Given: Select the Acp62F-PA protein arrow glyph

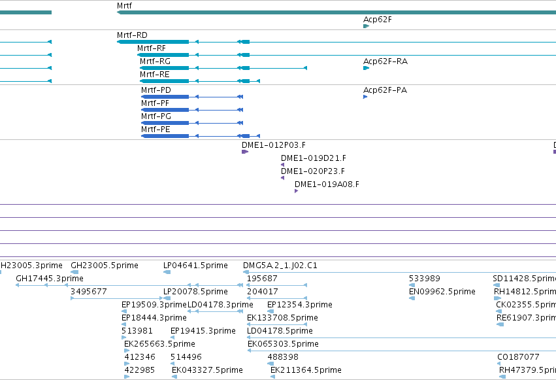Looking at the screenshot, I should [365, 97].
